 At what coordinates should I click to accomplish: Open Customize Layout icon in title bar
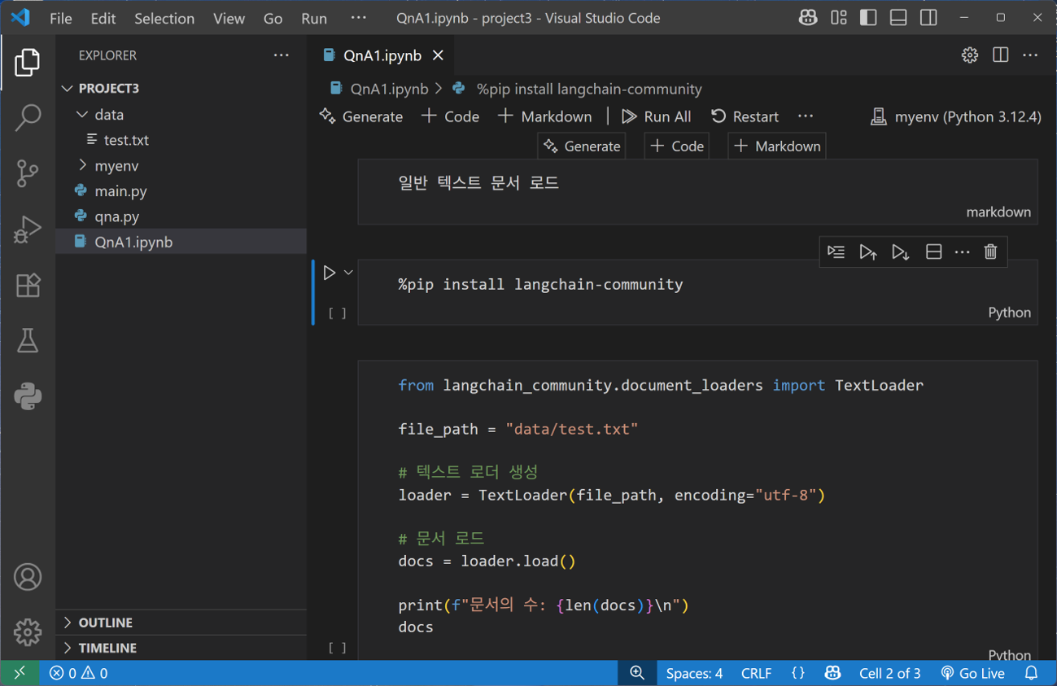click(x=839, y=18)
